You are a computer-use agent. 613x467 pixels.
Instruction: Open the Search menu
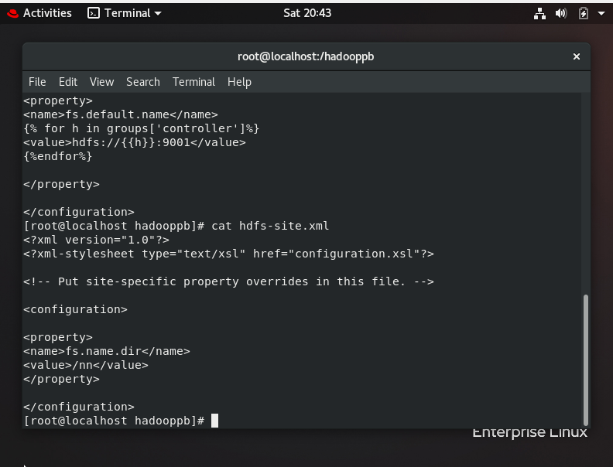[143, 82]
